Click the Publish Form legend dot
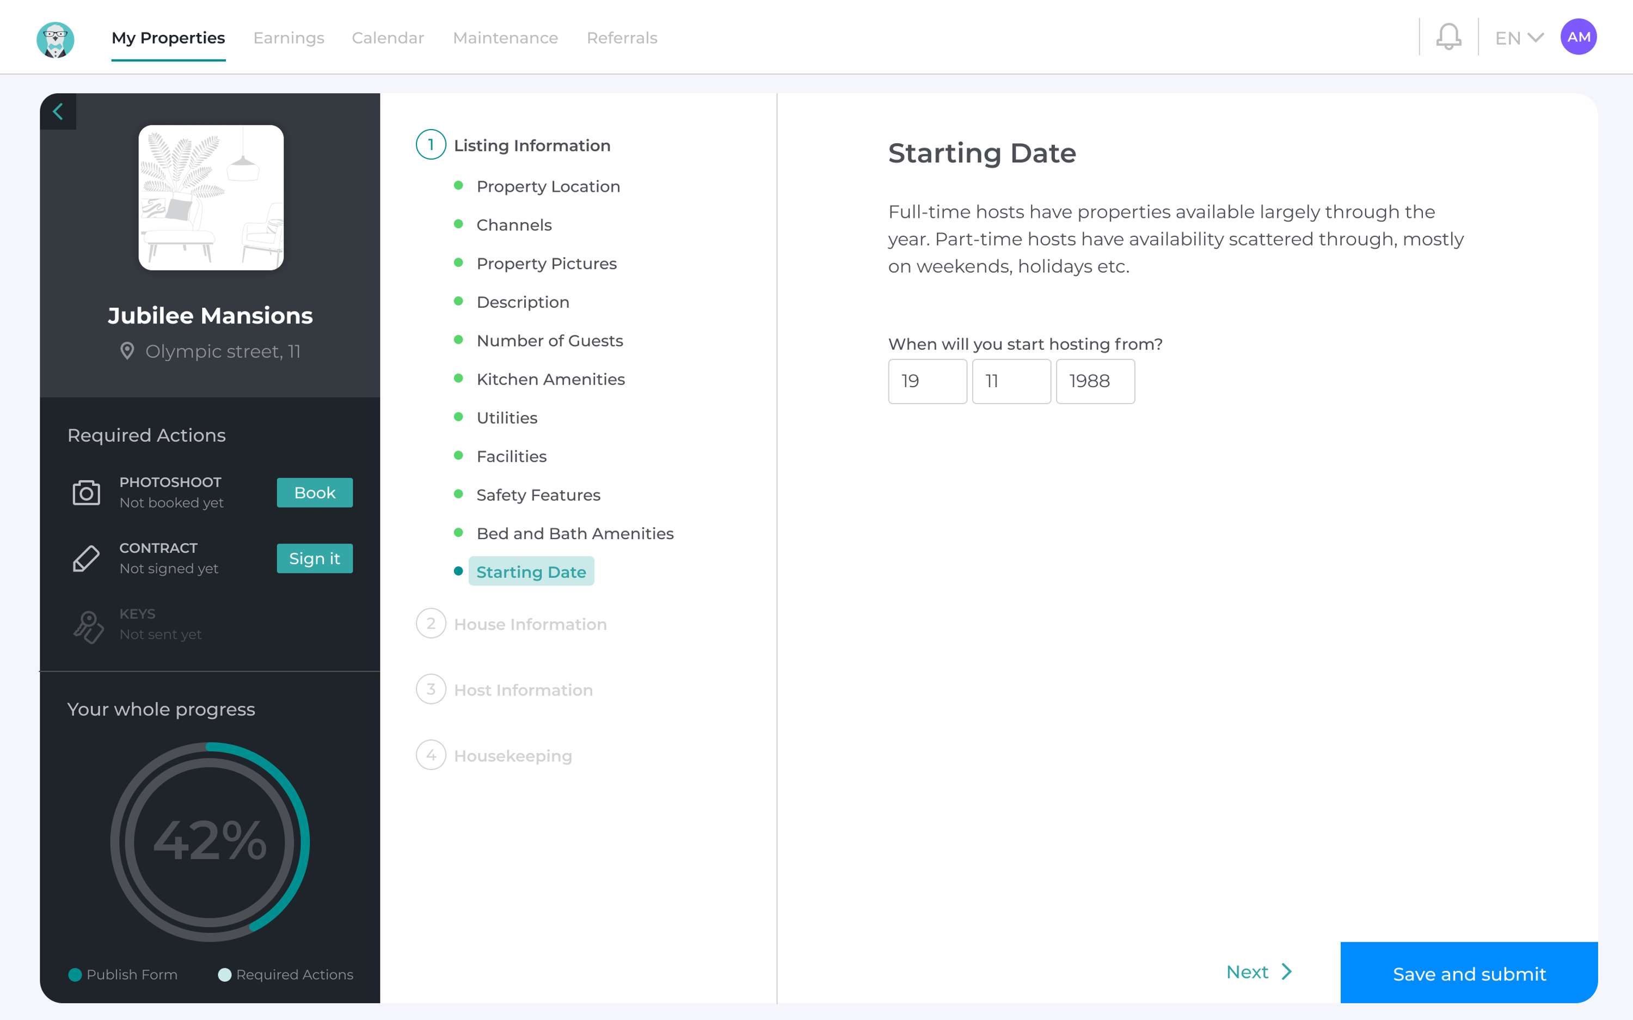This screenshot has height=1020, width=1633. tap(75, 974)
